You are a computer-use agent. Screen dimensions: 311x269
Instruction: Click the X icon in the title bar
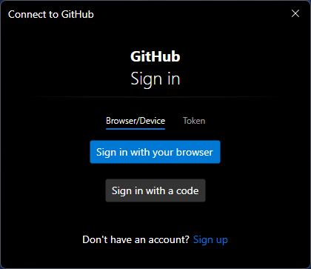pyautogui.click(x=295, y=13)
